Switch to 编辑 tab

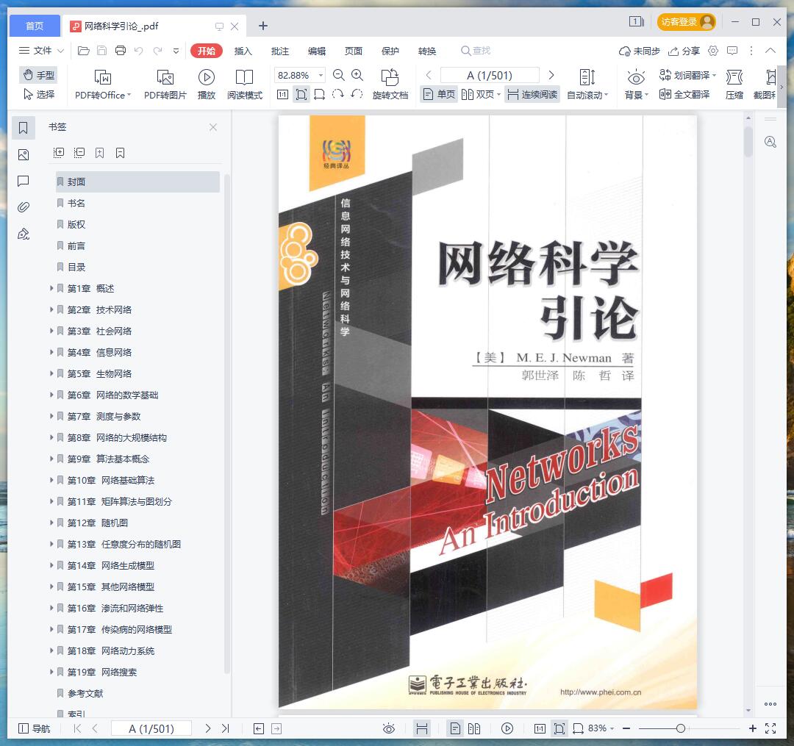(x=317, y=51)
